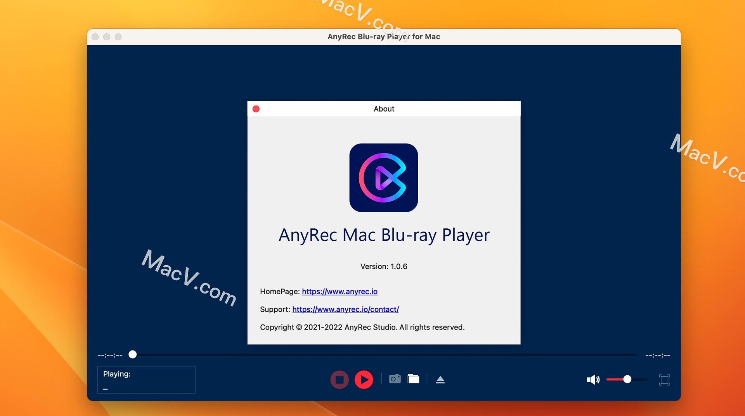Image resolution: width=745 pixels, height=416 pixels.
Task: Take a snapshot with the camera icon
Action: click(x=395, y=379)
